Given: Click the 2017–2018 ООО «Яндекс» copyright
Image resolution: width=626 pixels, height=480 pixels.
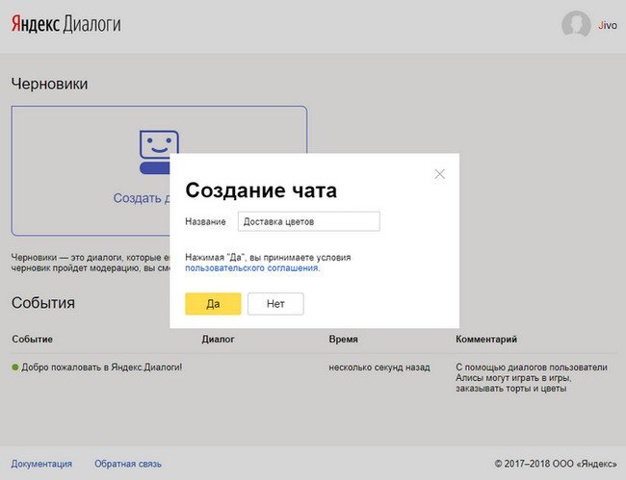Looking at the screenshot, I should coord(556,464).
